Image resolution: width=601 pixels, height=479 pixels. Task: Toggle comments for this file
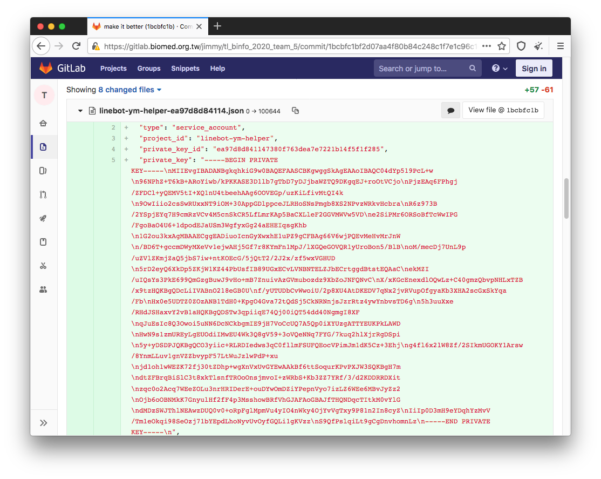[x=451, y=111]
